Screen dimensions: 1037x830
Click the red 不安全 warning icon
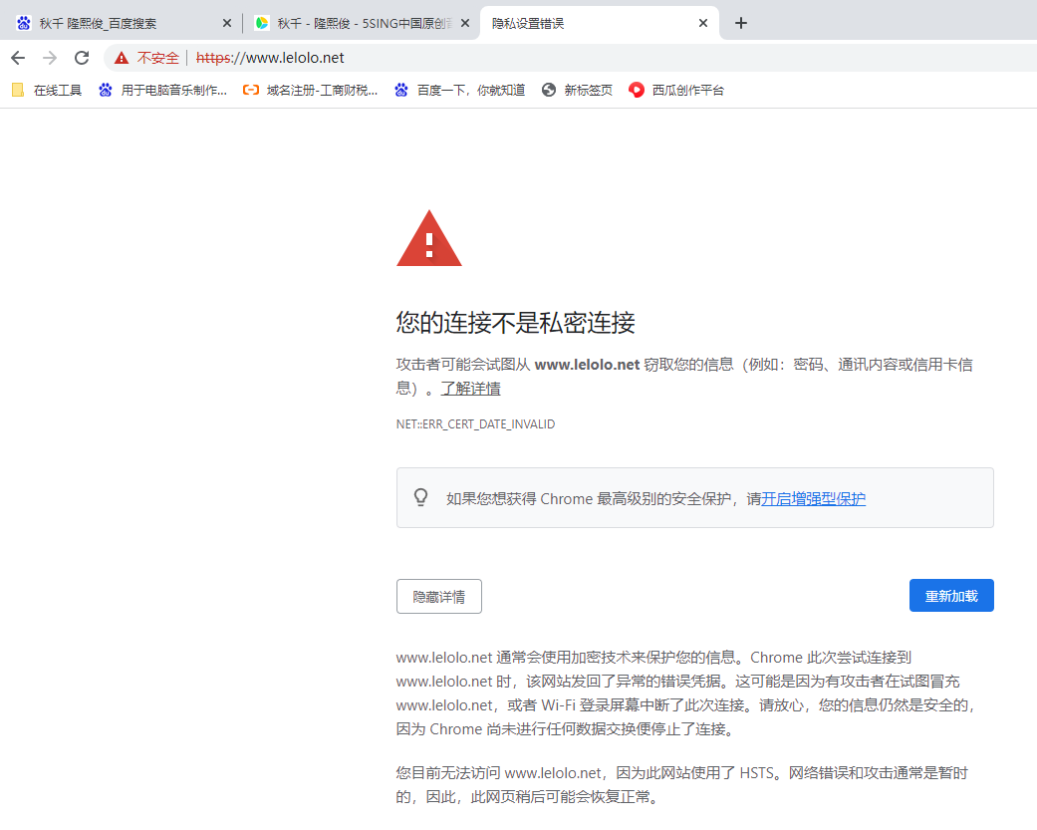click(122, 58)
